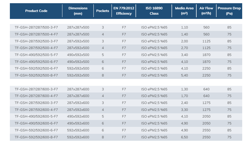Click the 1,10 media area value
The height and width of the screenshot is (145, 247).
tap(184, 27)
